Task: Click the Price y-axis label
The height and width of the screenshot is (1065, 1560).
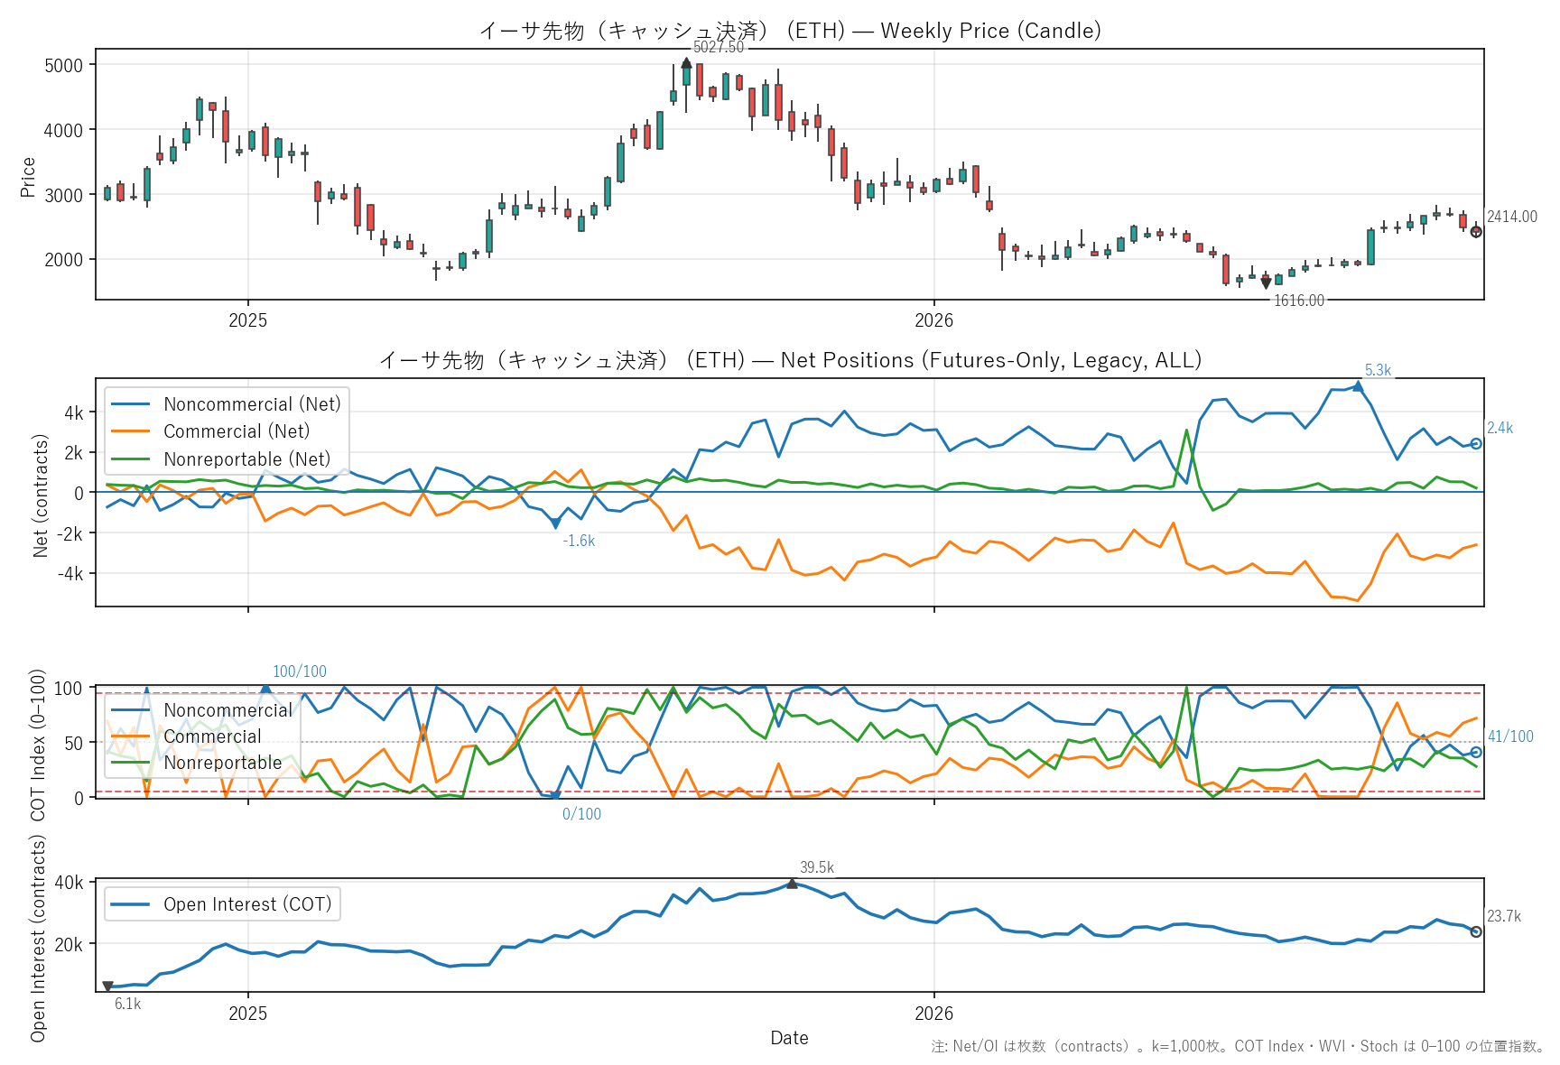Action: 28,177
